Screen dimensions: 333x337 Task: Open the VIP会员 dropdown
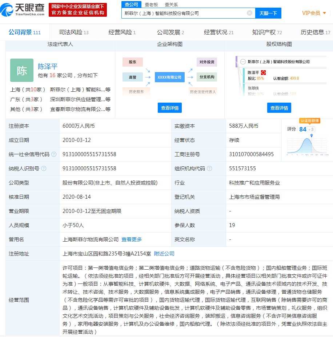click(x=314, y=13)
